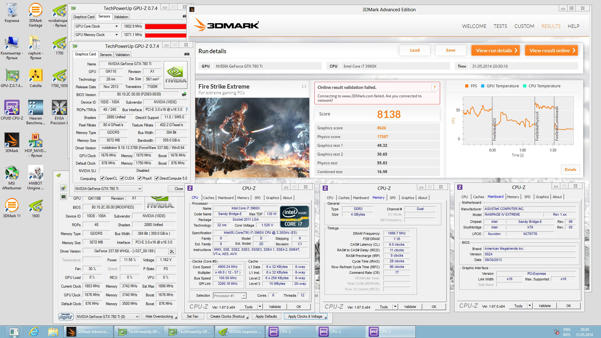601x338 pixels.
Task: Open Internet Explorer from the taskbar
Action: click(x=34, y=332)
